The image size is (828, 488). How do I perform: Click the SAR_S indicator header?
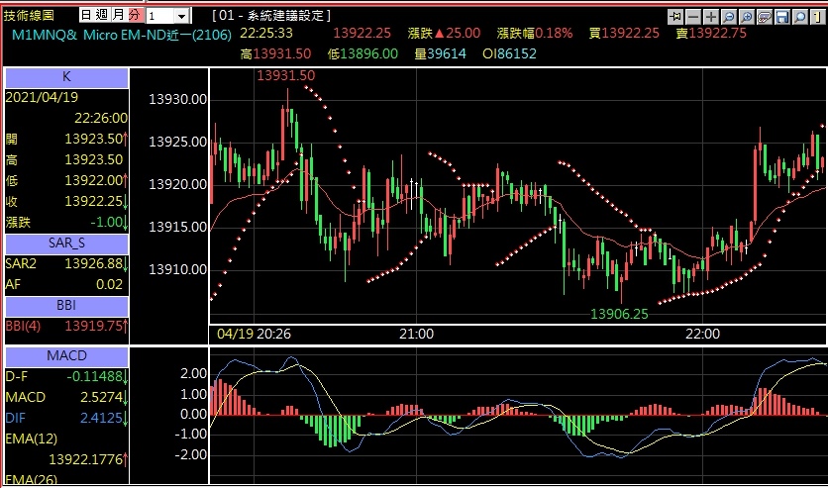66,244
